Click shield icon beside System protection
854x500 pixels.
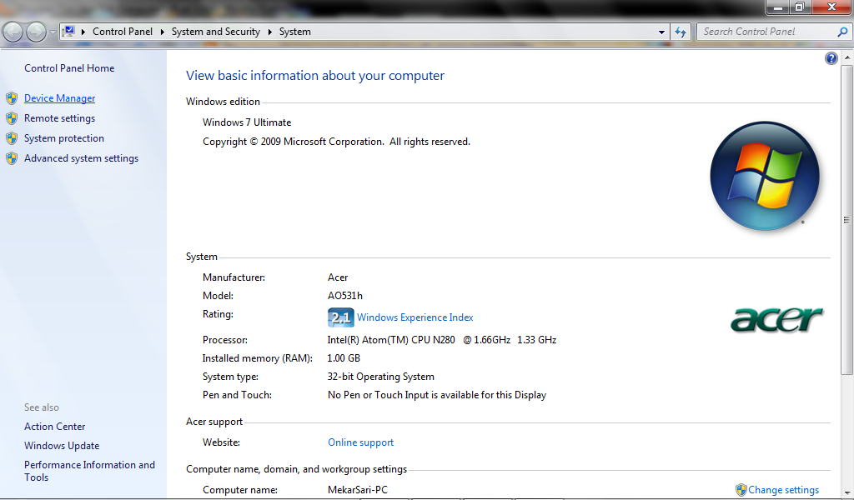pos(12,138)
